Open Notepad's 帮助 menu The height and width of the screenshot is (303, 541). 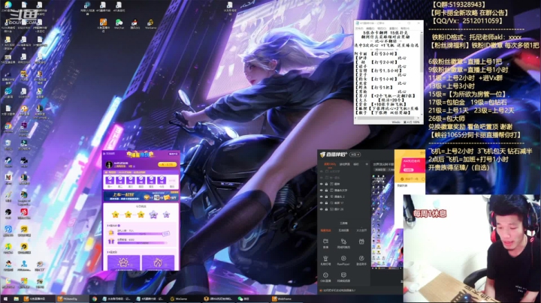tap(405, 28)
